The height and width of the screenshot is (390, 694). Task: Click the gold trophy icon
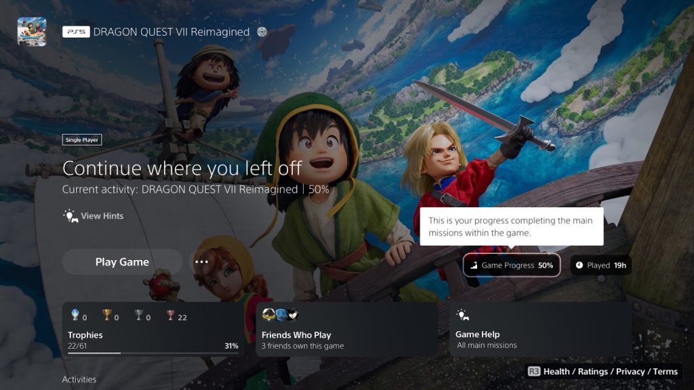click(106, 315)
